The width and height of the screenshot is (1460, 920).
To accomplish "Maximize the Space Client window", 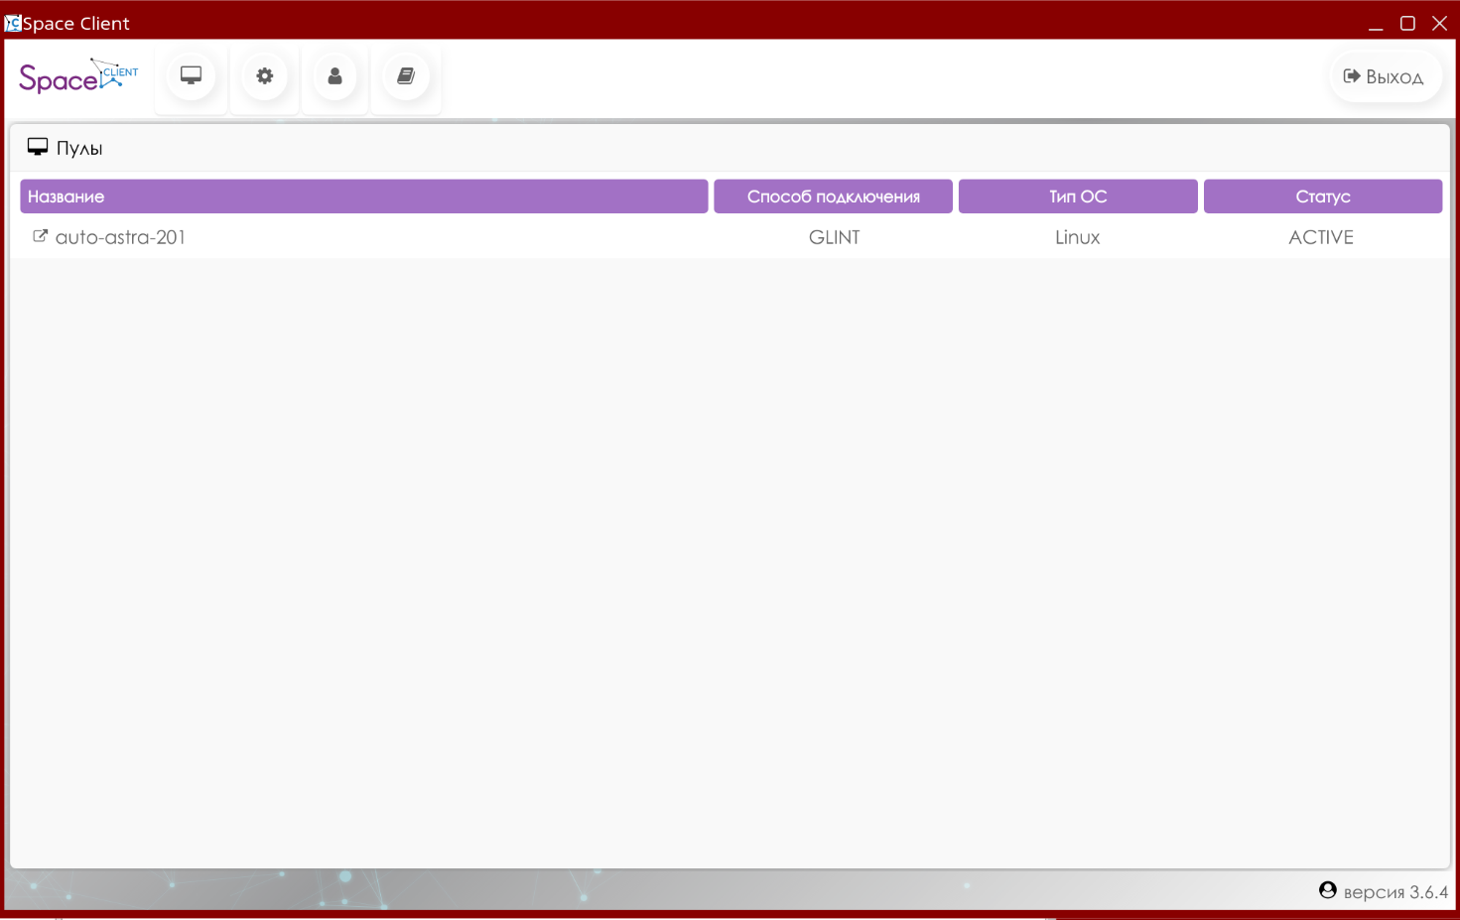I will point(1407,23).
